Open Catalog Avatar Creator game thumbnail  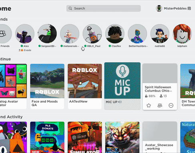[13, 81]
